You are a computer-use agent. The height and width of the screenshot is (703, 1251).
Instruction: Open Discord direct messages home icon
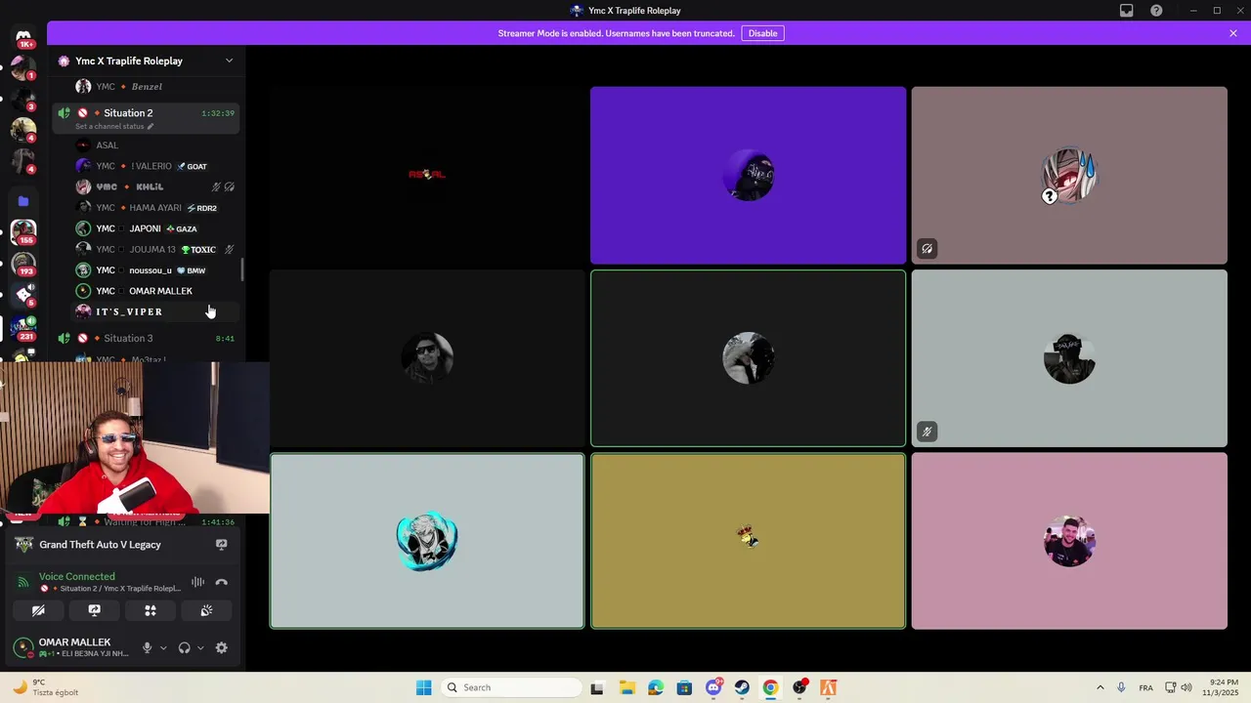23,37
